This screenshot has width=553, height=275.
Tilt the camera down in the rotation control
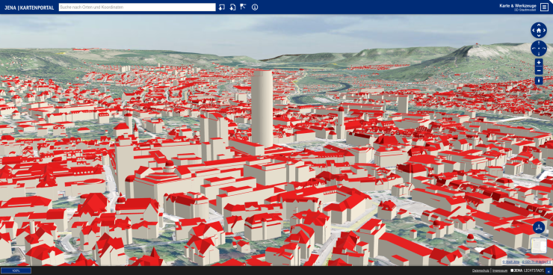539,54
